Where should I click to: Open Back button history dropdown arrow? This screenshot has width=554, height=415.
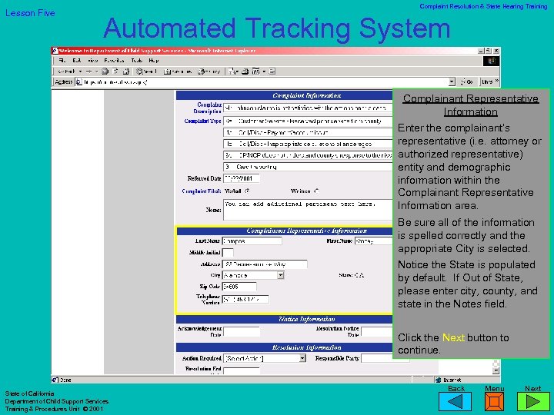[x=80, y=71]
